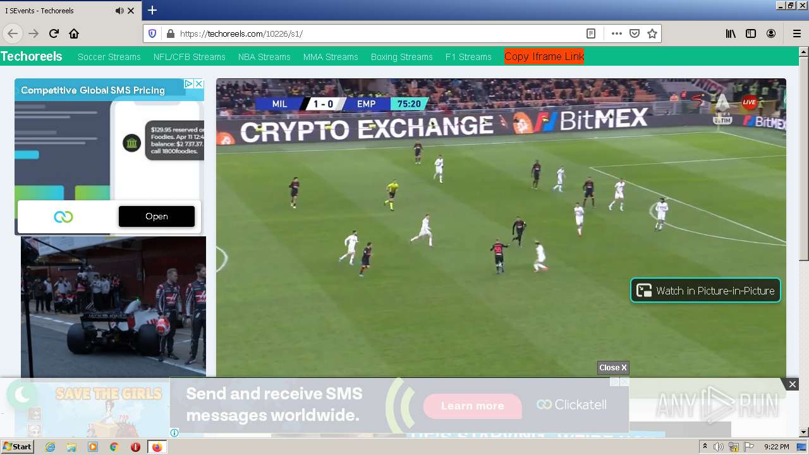Copy Iframe Link button
This screenshot has height=455, width=809.
tap(544, 56)
